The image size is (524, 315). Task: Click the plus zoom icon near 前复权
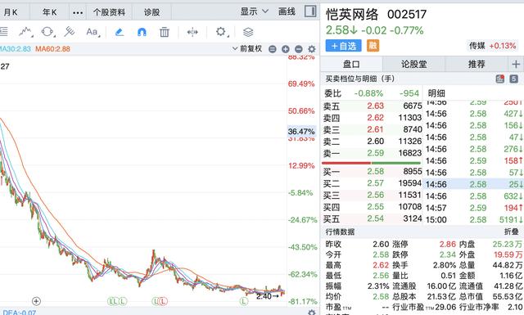click(x=286, y=49)
